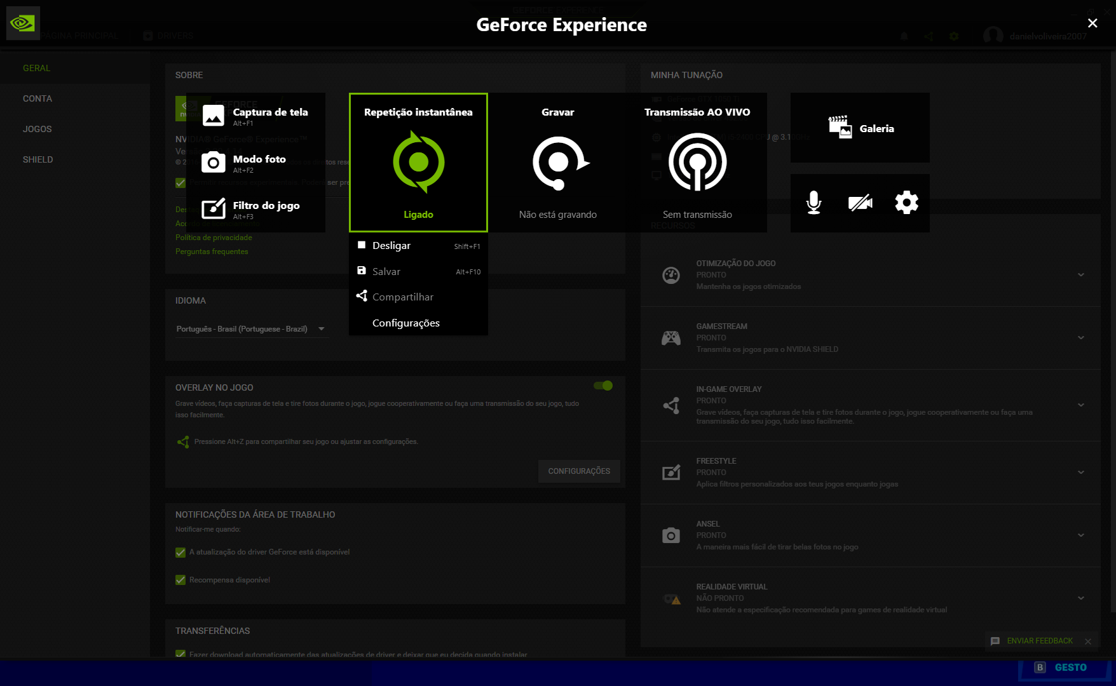
Task: Click the Transmissão AO VIVO broadcast icon
Action: 697,162
